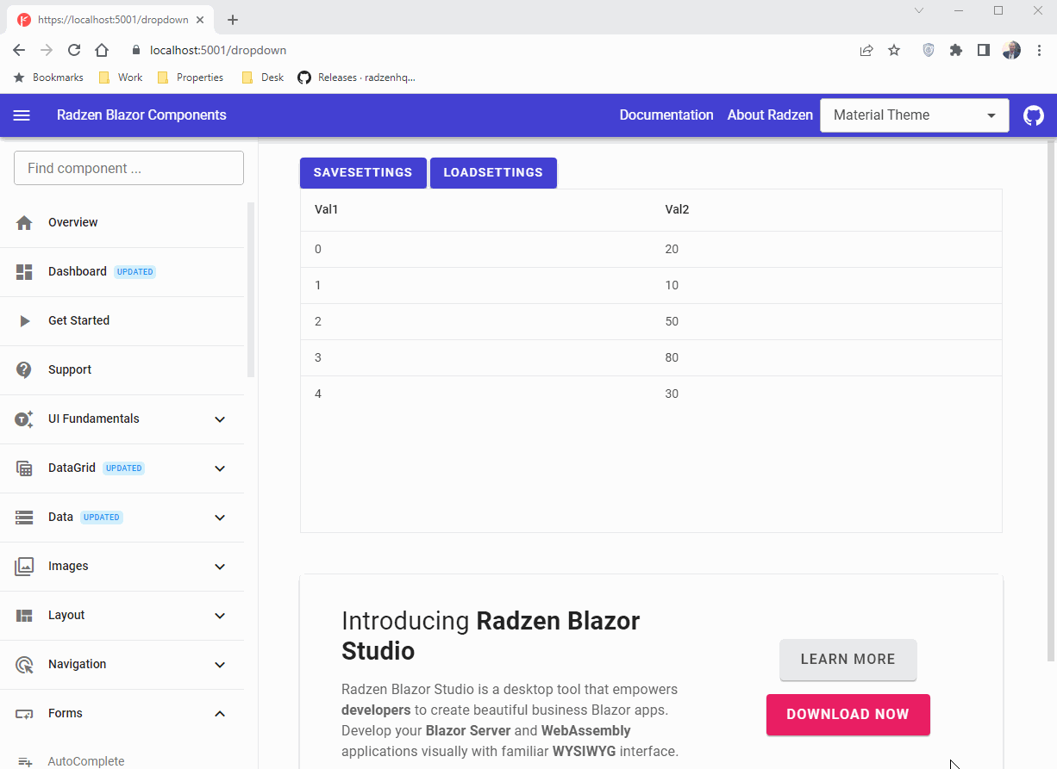Expand the DataGrid section chevron

(x=220, y=468)
